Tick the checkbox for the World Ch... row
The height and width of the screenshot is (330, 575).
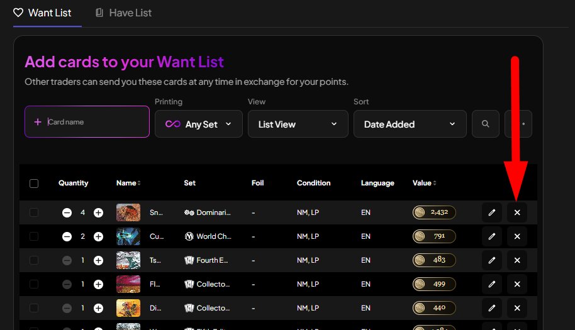(34, 236)
